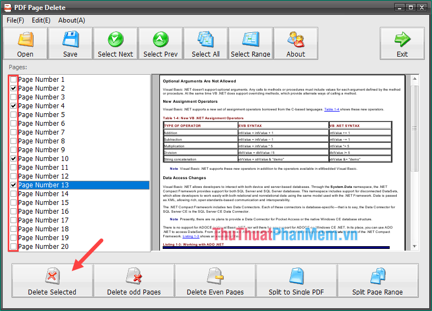Click the "New Assignment Operators" heading in preview
The image size is (432, 311).
pos(190,102)
